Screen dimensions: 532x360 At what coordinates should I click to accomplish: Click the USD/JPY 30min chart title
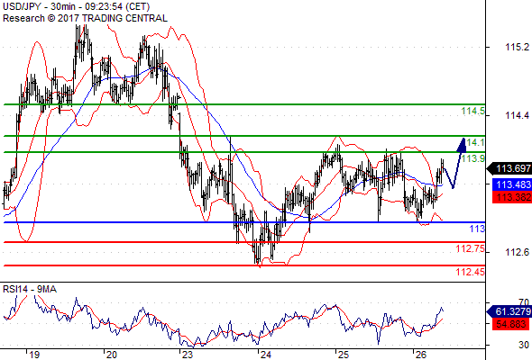(x=76, y=6)
